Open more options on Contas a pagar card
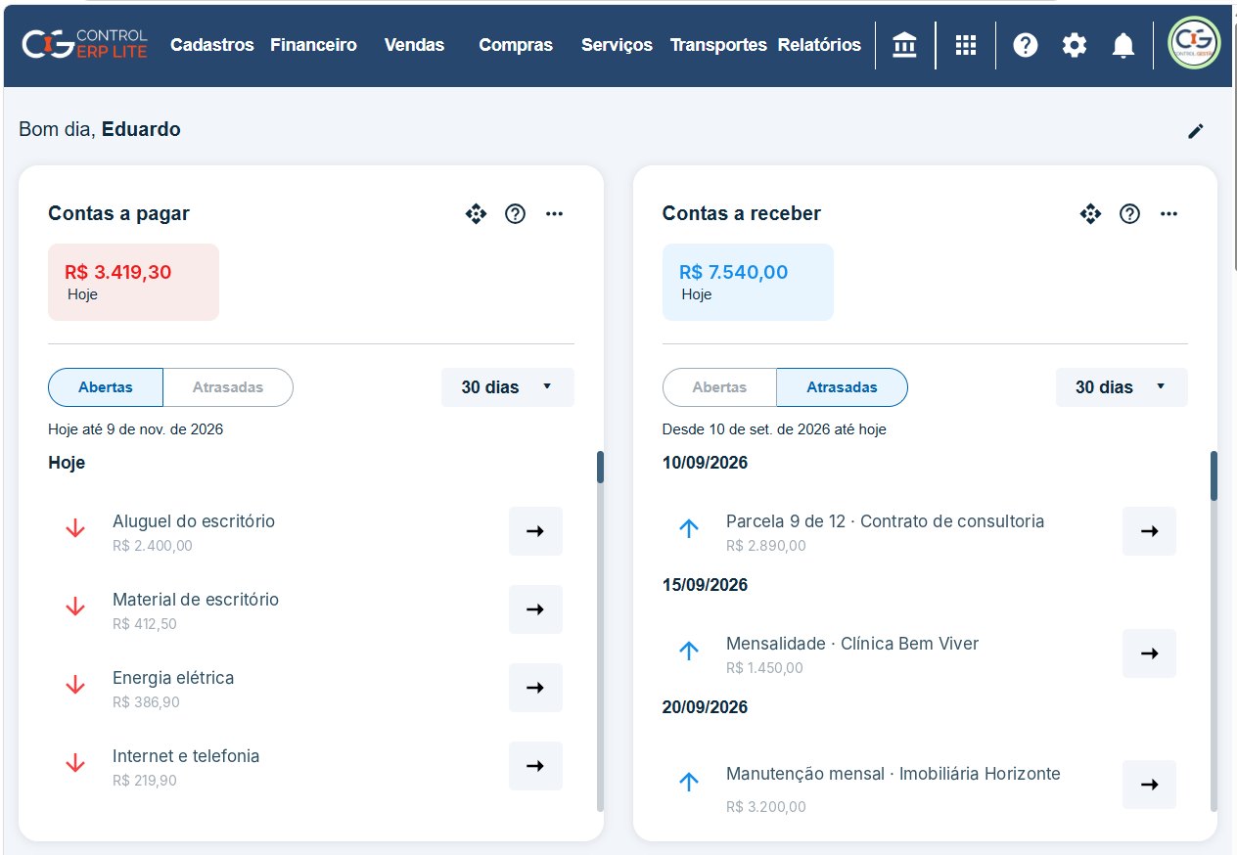The width and height of the screenshot is (1237, 855). tap(554, 213)
